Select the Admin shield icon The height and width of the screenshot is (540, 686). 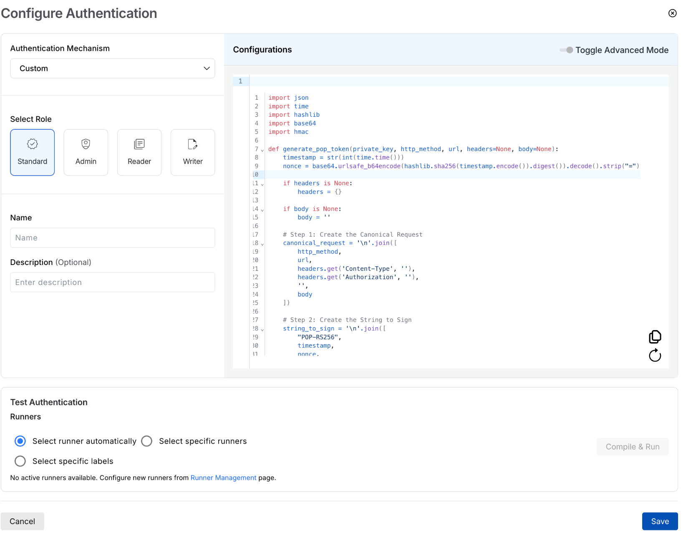point(86,144)
